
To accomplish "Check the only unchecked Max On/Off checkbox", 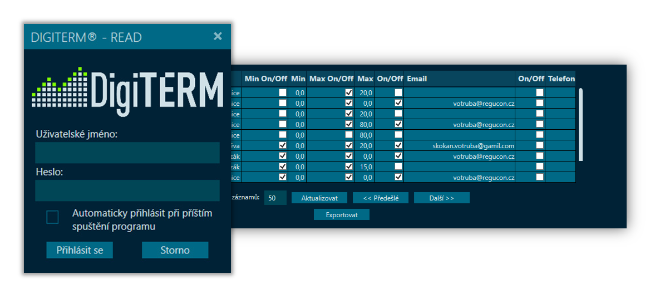I will tap(349, 135).
